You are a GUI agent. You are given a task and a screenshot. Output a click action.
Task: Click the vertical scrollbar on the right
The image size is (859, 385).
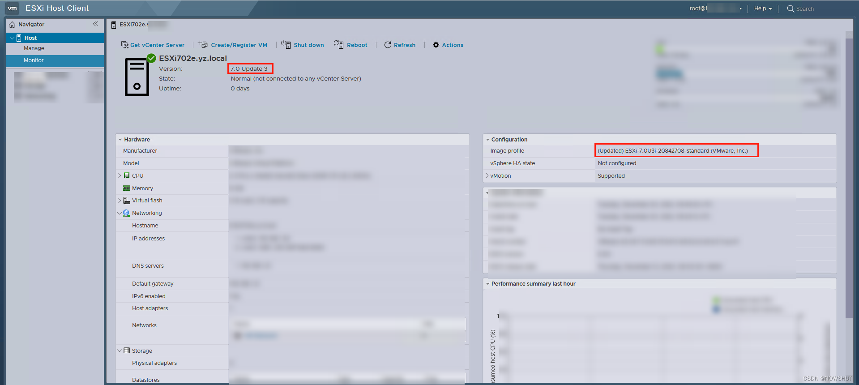coord(849,178)
